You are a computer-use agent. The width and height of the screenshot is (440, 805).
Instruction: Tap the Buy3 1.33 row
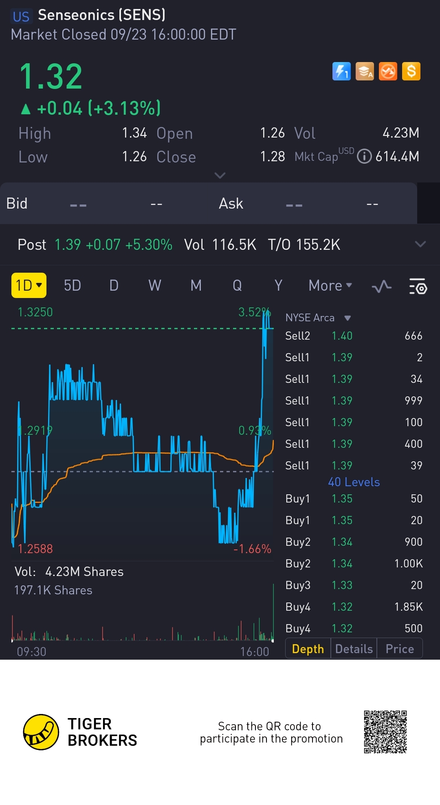[354, 585]
